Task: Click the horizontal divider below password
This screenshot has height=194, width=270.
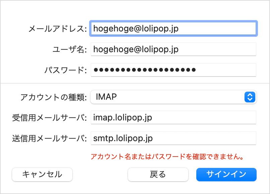Action: tap(135, 83)
